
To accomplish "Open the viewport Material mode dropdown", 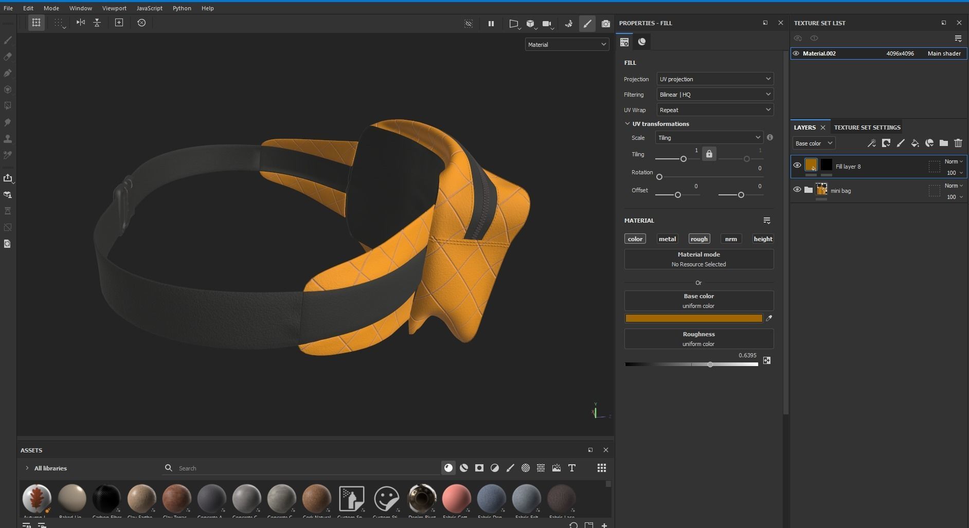I will click(x=567, y=45).
